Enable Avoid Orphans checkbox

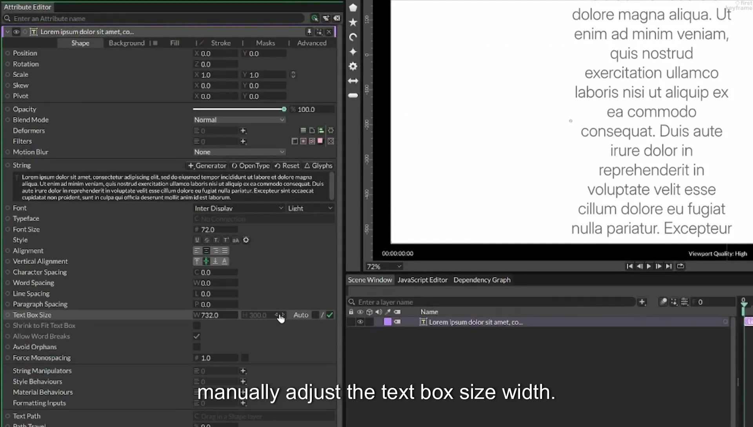(x=197, y=347)
